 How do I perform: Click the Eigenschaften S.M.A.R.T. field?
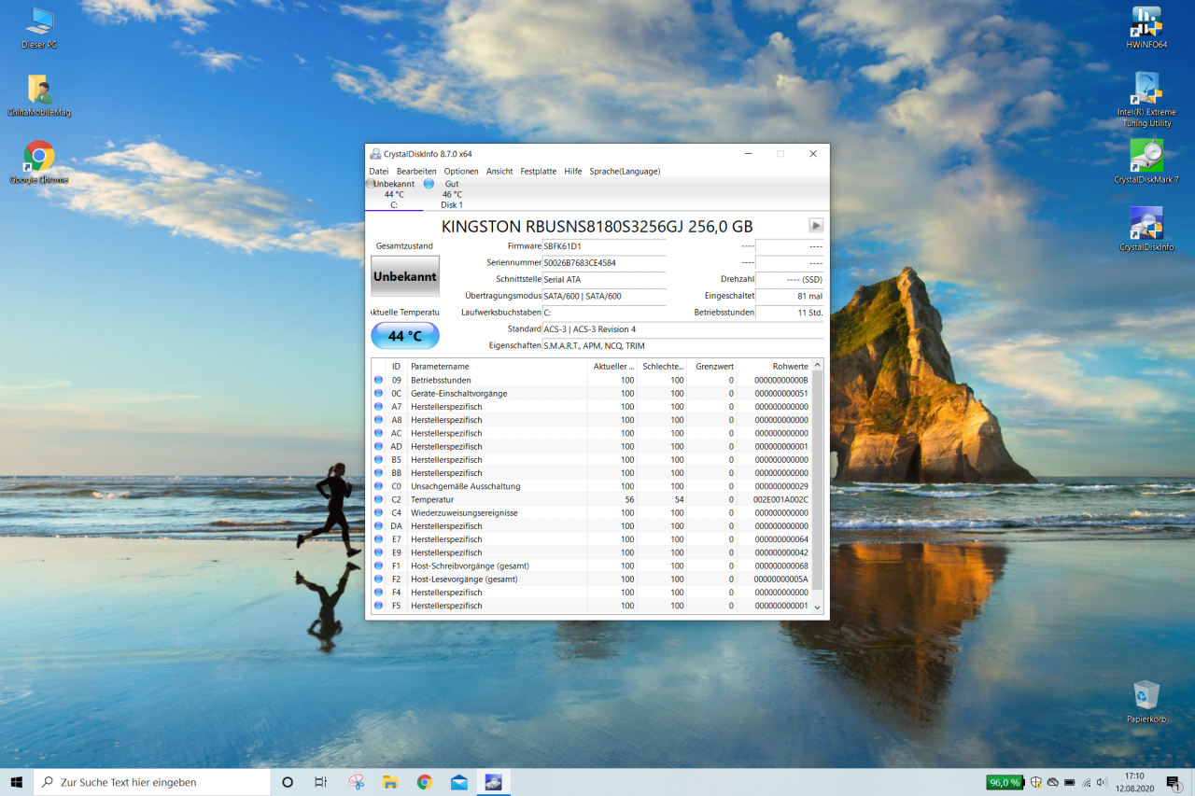pos(683,345)
